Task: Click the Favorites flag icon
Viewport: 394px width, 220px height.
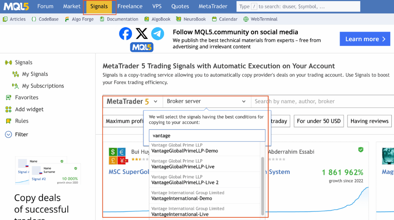Action: [x=8, y=97]
